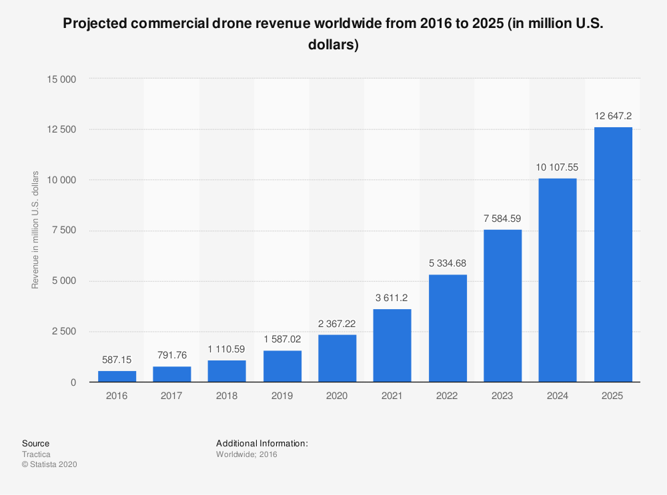Image resolution: width=667 pixels, height=495 pixels.
Task: Click the 587.15 data label
Action: [117, 360]
